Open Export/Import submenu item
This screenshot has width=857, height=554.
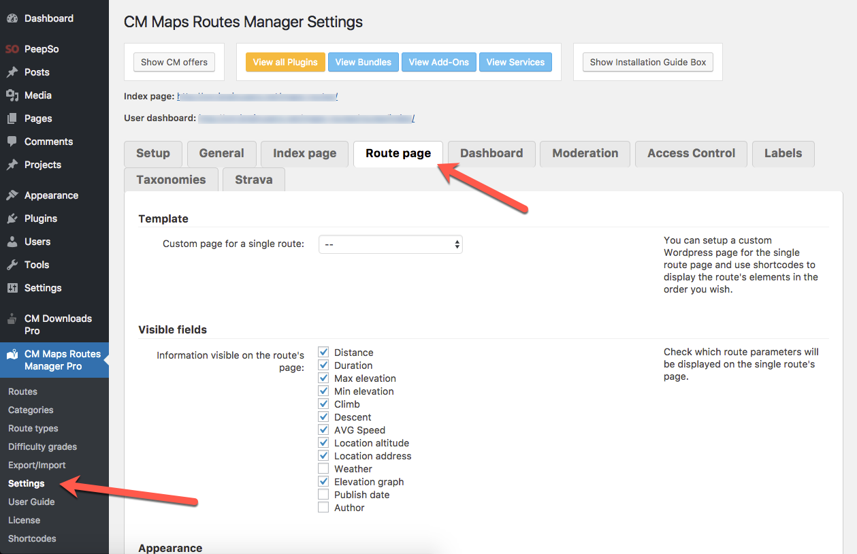[x=37, y=466]
